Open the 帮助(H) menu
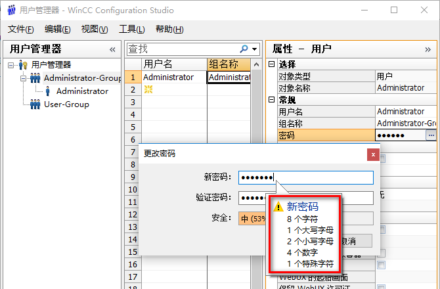The image size is (440, 289). (169, 29)
